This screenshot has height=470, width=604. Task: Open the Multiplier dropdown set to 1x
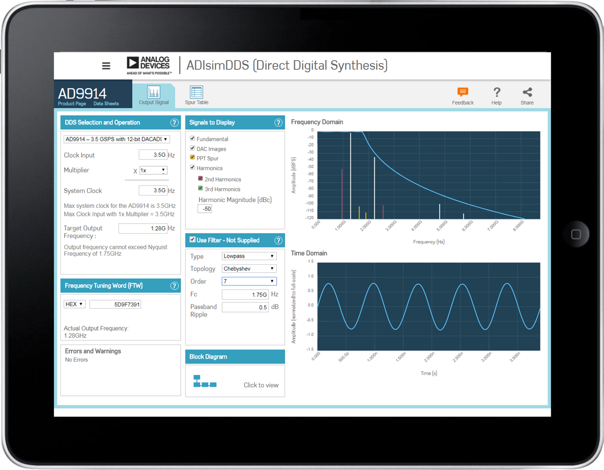[153, 170]
